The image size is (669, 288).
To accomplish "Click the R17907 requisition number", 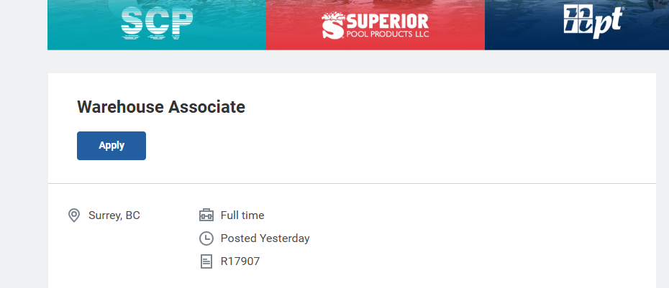I will click(240, 261).
